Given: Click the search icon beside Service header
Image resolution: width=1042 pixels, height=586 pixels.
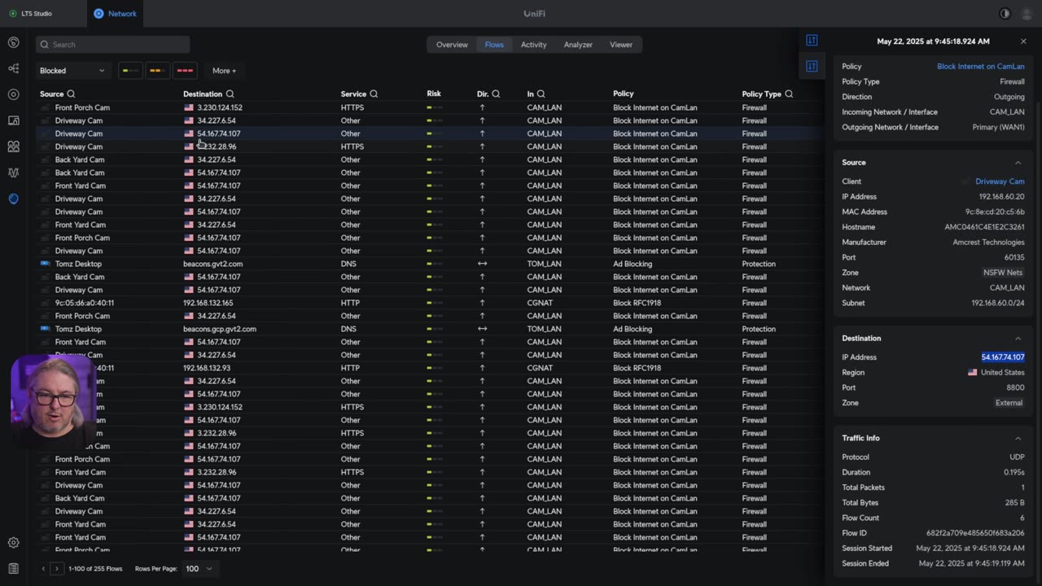Looking at the screenshot, I should [374, 94].
